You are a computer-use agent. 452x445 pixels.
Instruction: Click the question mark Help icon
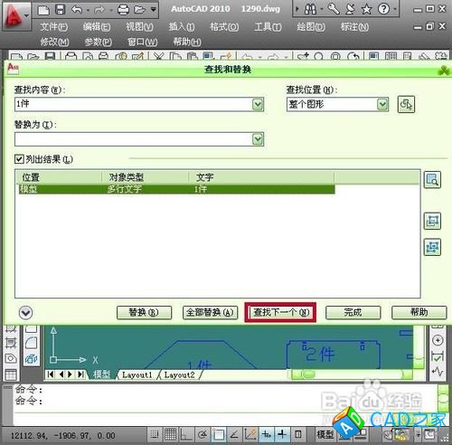coord(383,9)
